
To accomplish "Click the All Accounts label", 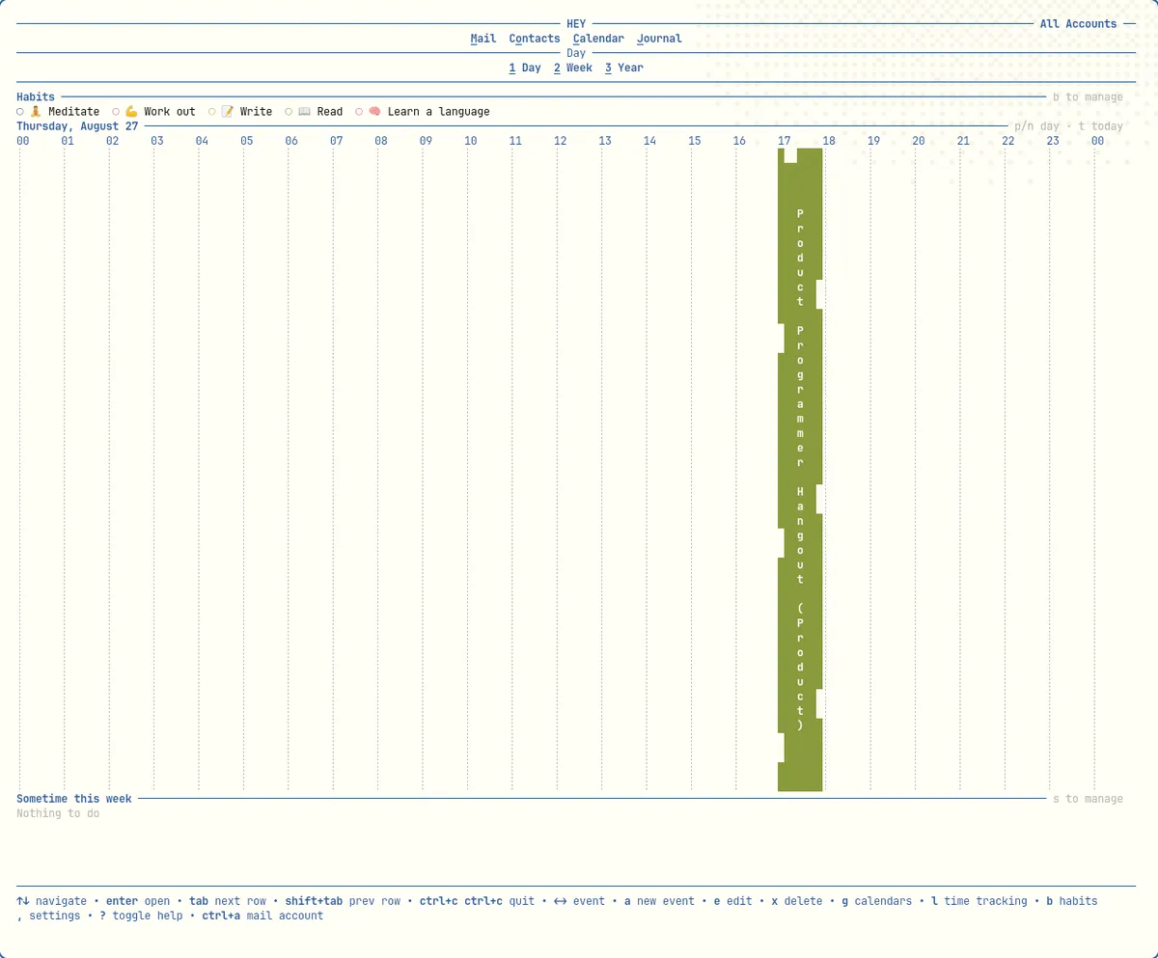I will pos(1078,24).
